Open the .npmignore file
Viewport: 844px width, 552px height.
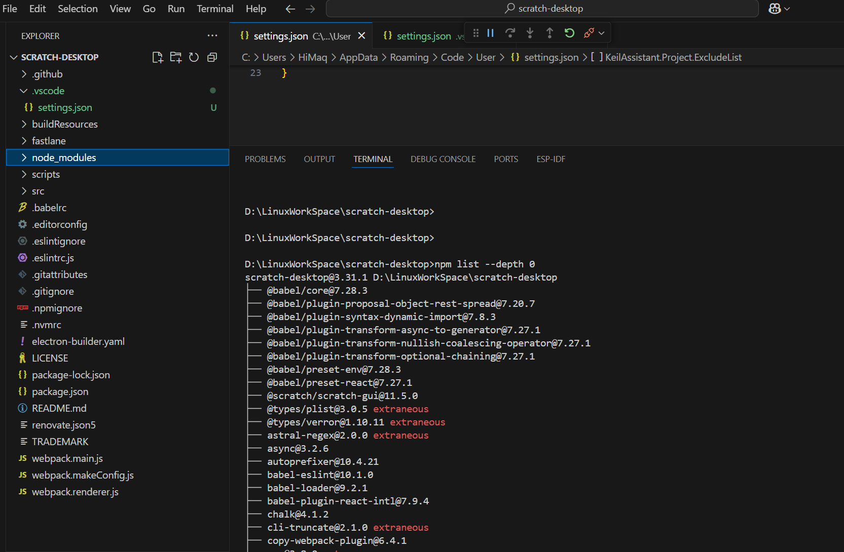click(x=118, y=308)
